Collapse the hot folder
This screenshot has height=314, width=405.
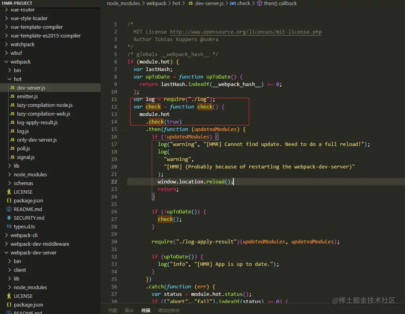(x=9, y=79)
